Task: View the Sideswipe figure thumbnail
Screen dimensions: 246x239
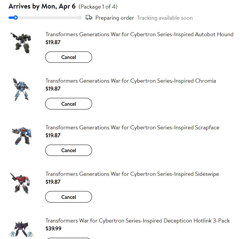Action: tap(20, 183)
